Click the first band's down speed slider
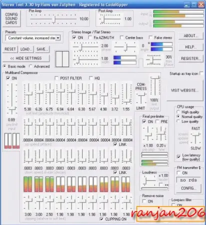The height and width of the screenshot is (225, 206). [28, 156]
